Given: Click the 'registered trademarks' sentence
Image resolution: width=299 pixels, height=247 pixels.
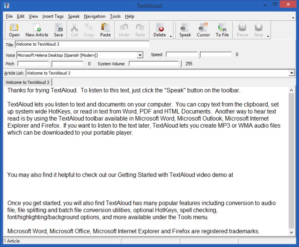Looking at the screenshot, I should click(x=134, y=231).
